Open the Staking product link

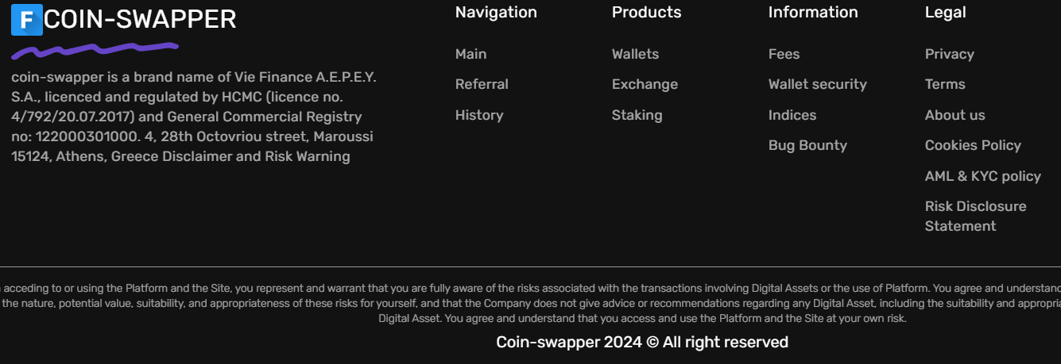(x=637, y=115)
